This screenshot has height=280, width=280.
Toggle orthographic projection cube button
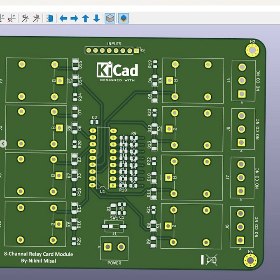pos(110,18)
